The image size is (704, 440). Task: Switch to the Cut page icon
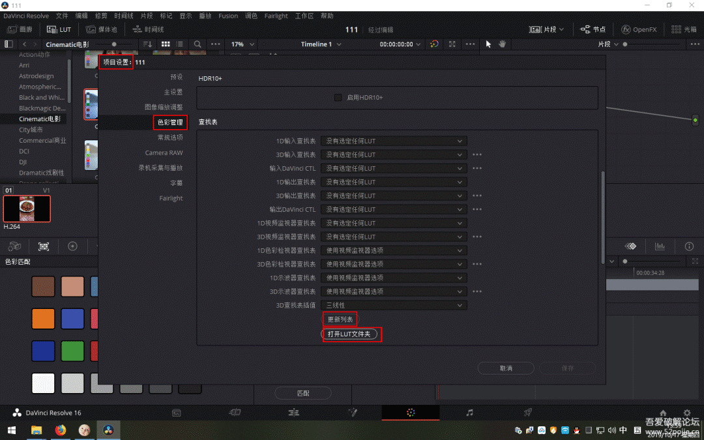coord(235,413)
